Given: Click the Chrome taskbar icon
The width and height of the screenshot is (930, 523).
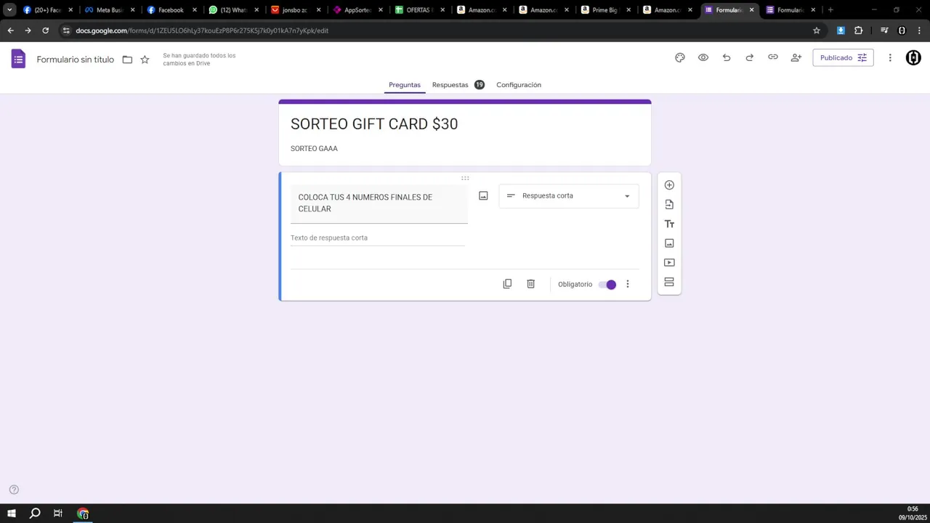Looking at the screenshot, I should pos(83,514).
